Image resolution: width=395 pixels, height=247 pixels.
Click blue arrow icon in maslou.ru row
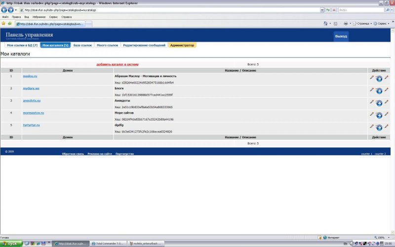point(379,79)
